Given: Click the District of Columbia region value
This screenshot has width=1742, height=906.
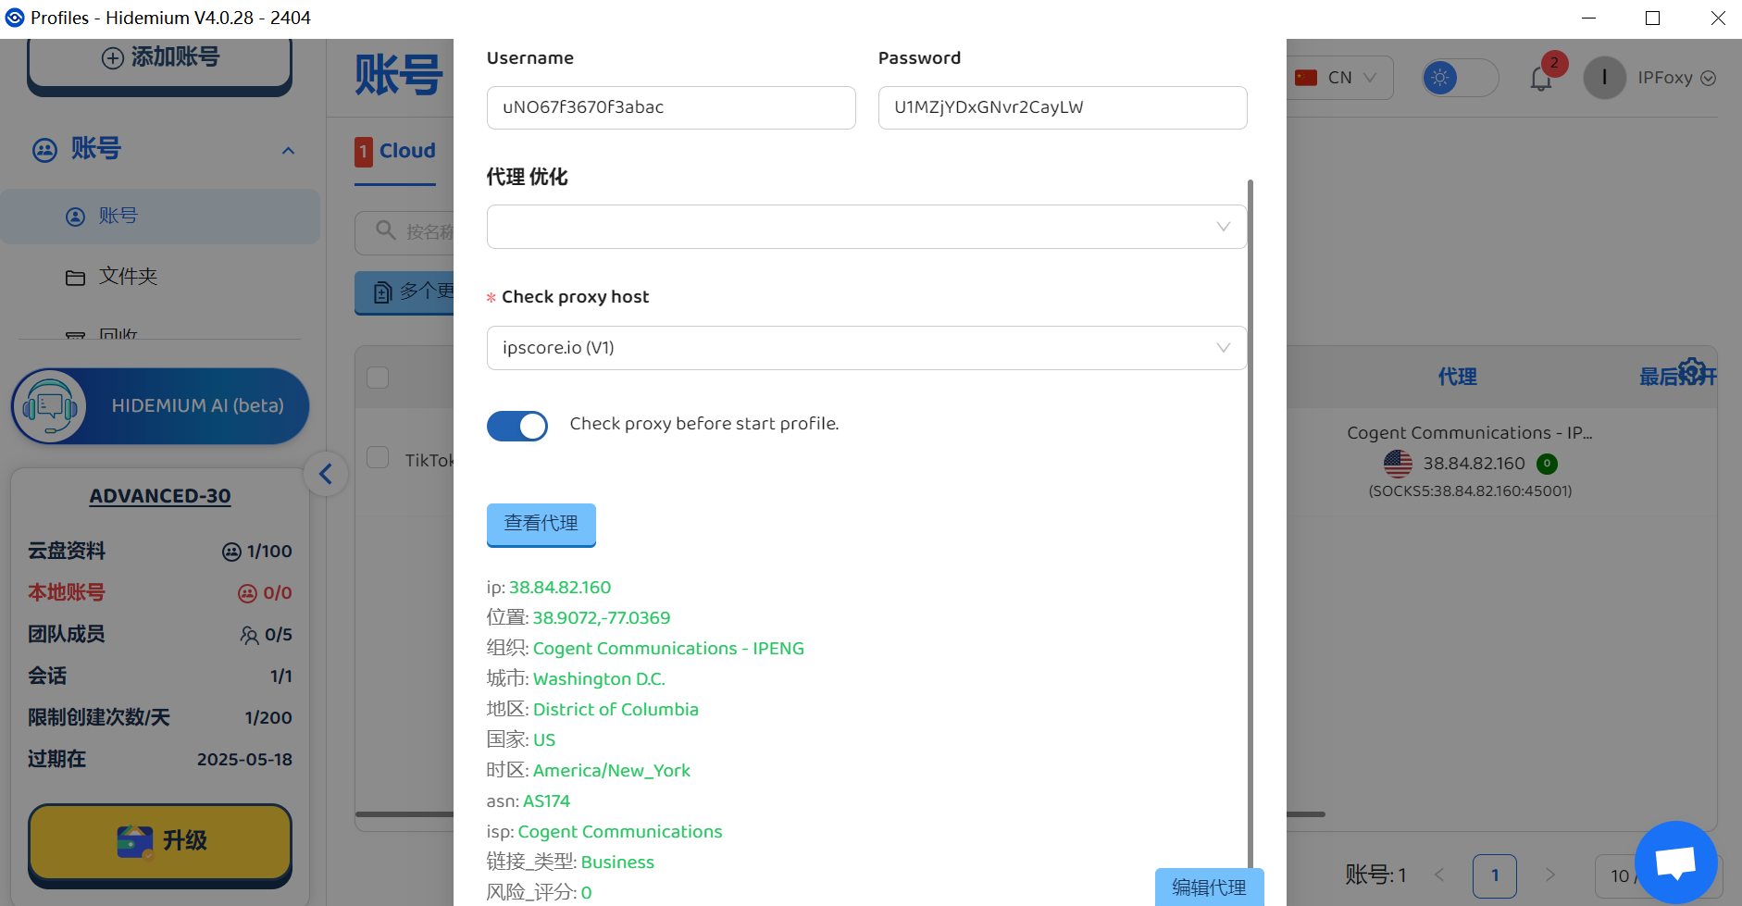Looking at the screenshot, I should pos(616,710).
